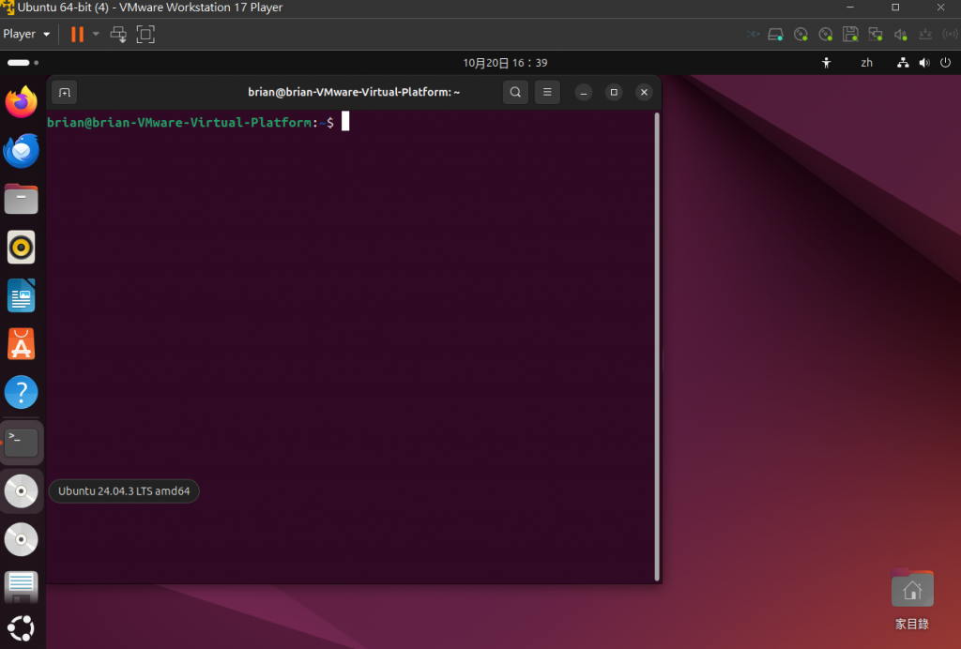Screen dimensions: 961x649
Task: Click the second CD/DVD device icon
Action: click(x=826, y=35)
